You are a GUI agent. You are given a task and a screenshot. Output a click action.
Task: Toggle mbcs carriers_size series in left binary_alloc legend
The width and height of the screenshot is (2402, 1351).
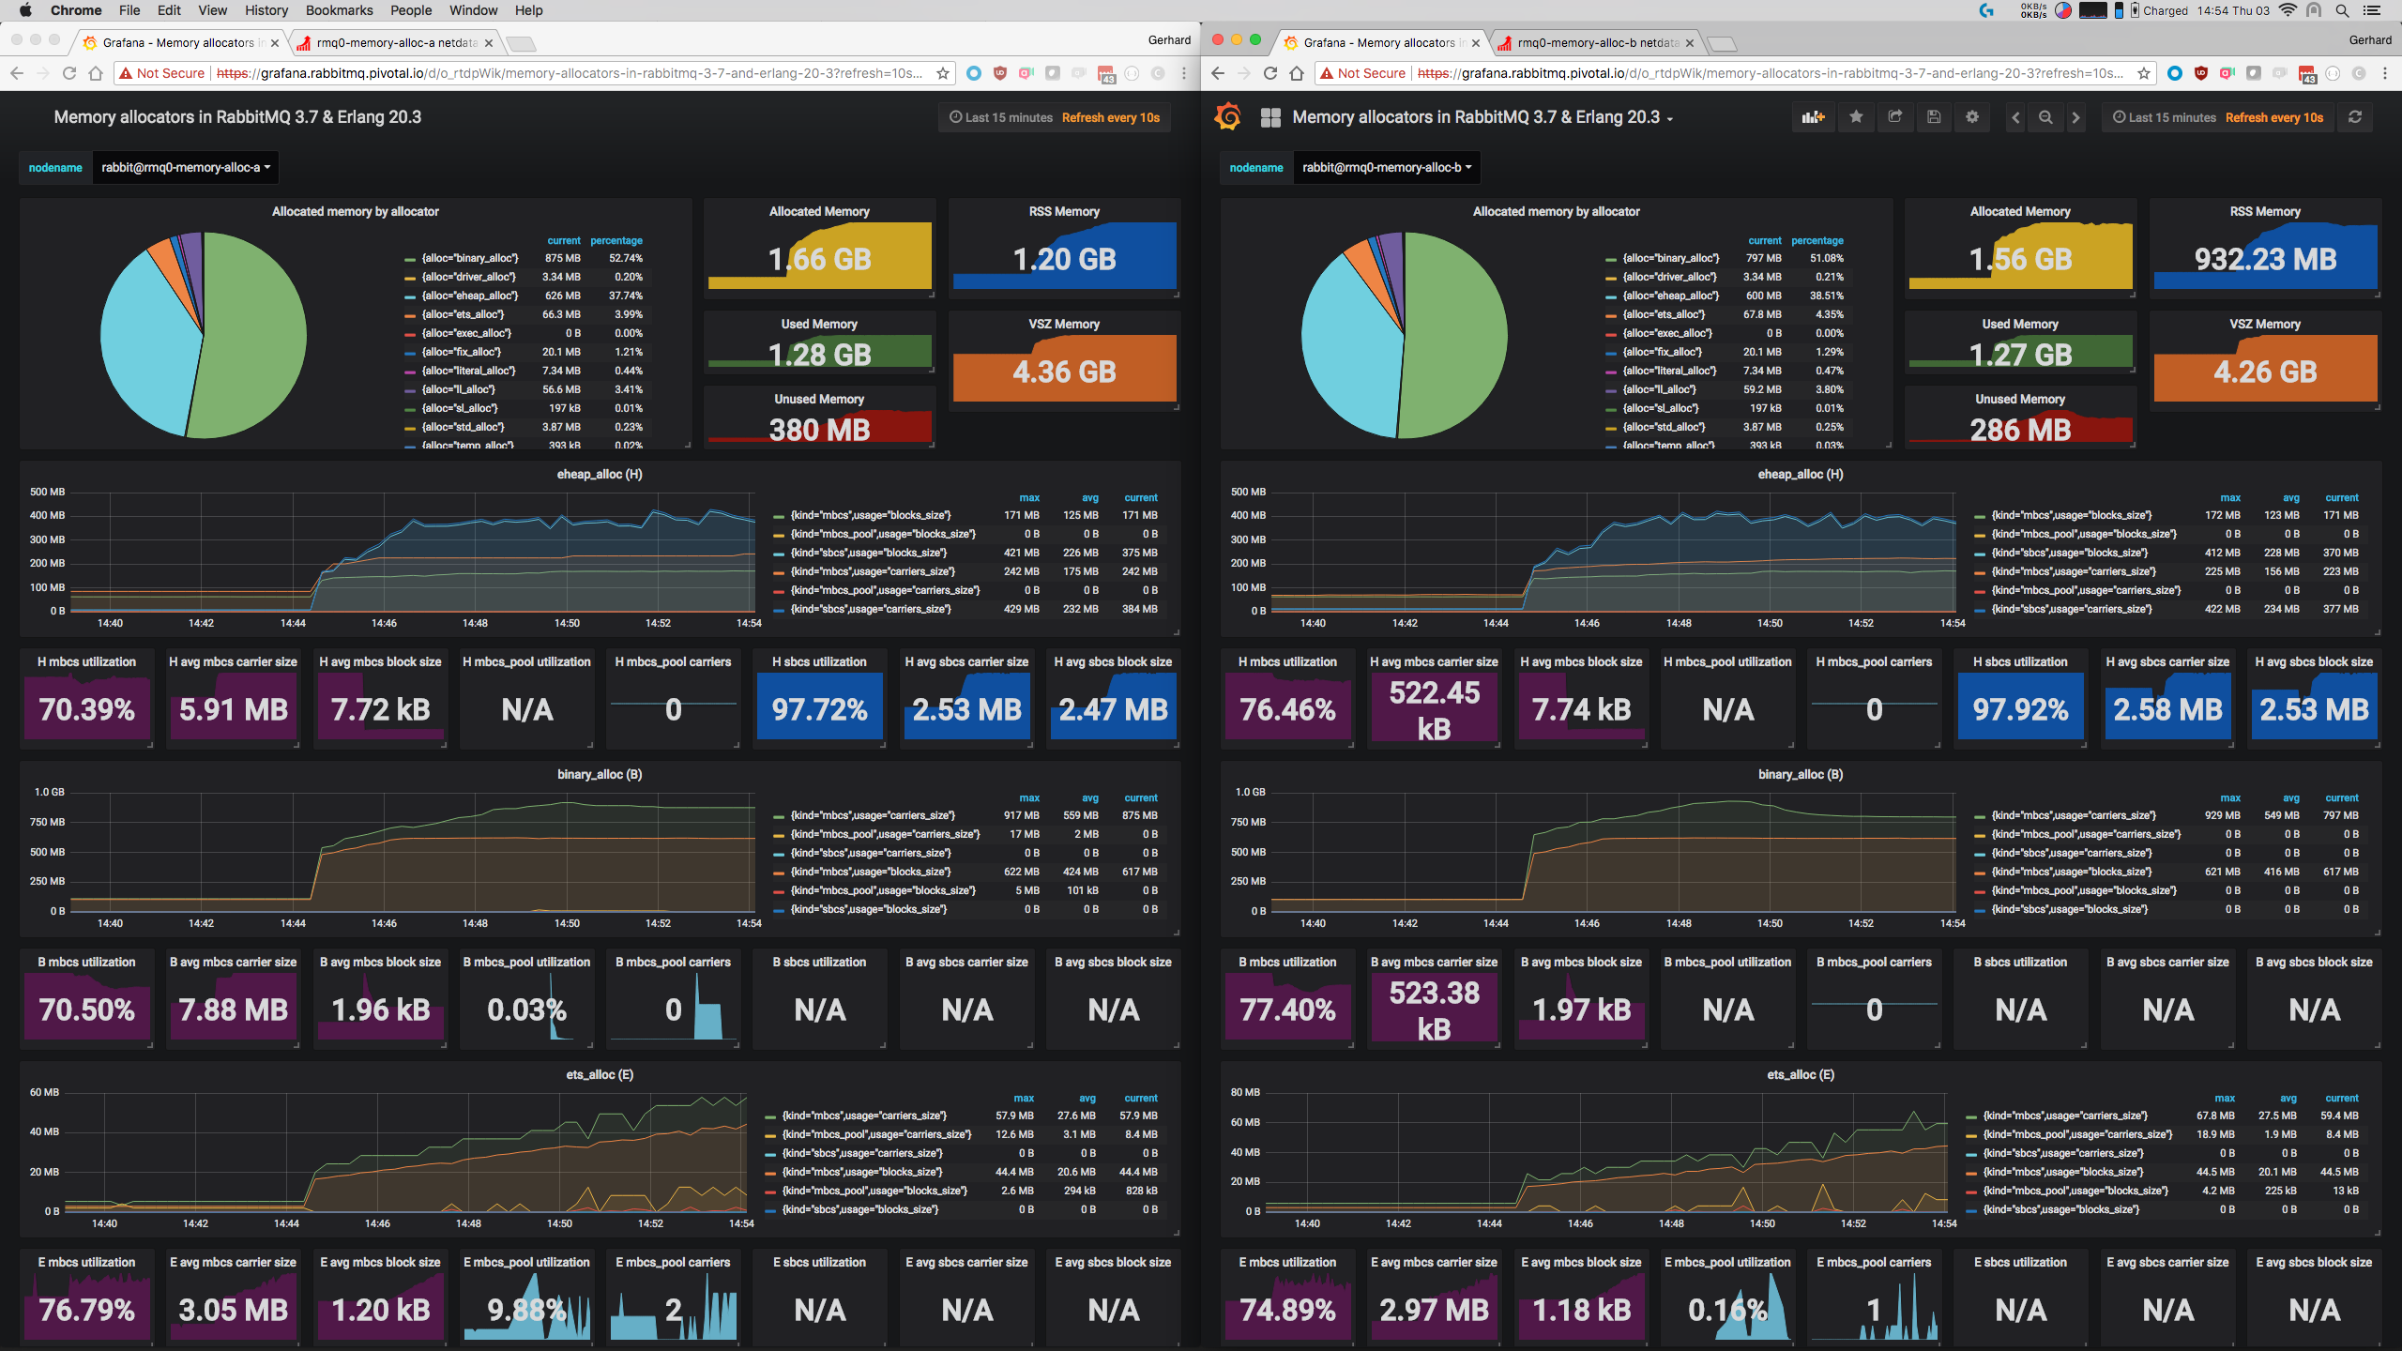pos(873,815)
